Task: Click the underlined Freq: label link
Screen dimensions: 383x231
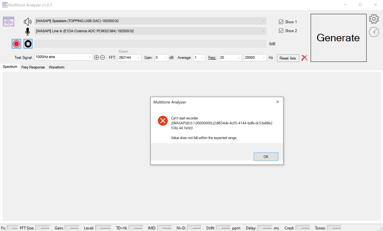Action: pyautogui.click(x=212, y=58)
